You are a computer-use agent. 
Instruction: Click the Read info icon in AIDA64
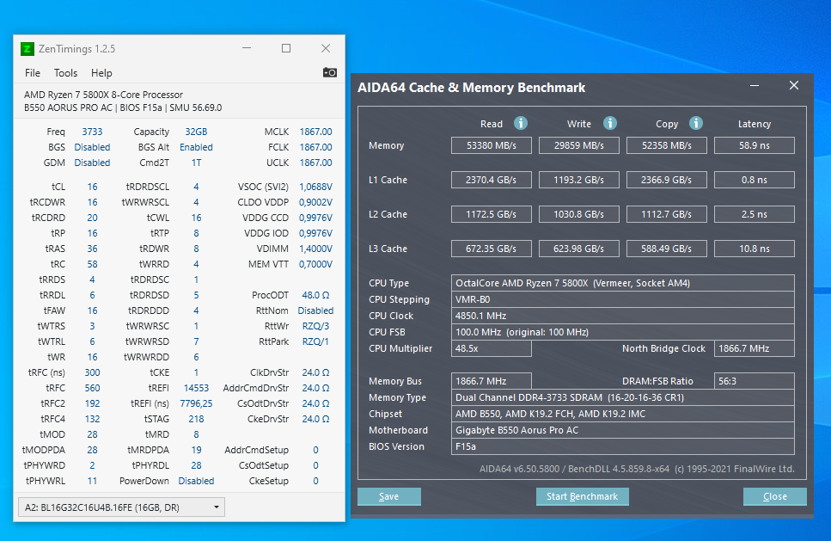tap(521, 123)
